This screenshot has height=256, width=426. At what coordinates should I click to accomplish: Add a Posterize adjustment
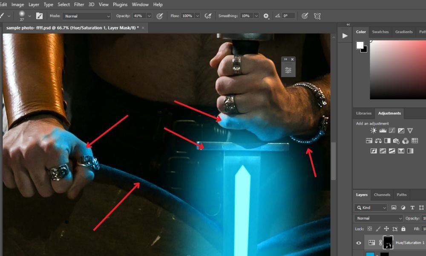click(x=383, y=151)
